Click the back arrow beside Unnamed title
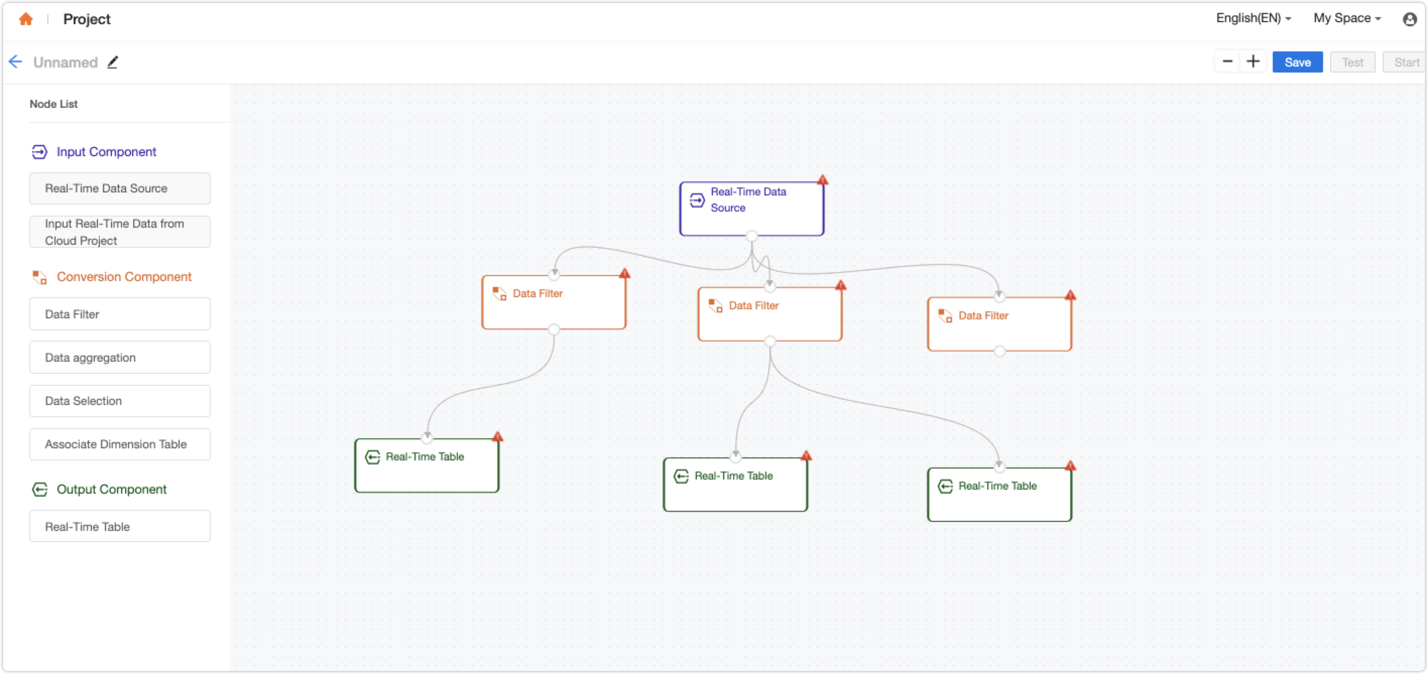Screen dimensions: 1428x674 [15, 61]
